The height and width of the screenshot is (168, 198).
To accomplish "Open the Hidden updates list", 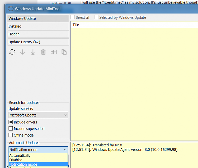I will tap(38, 34).
